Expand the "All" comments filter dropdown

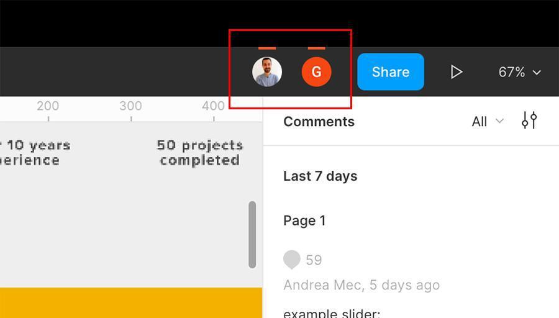[487, 122]
